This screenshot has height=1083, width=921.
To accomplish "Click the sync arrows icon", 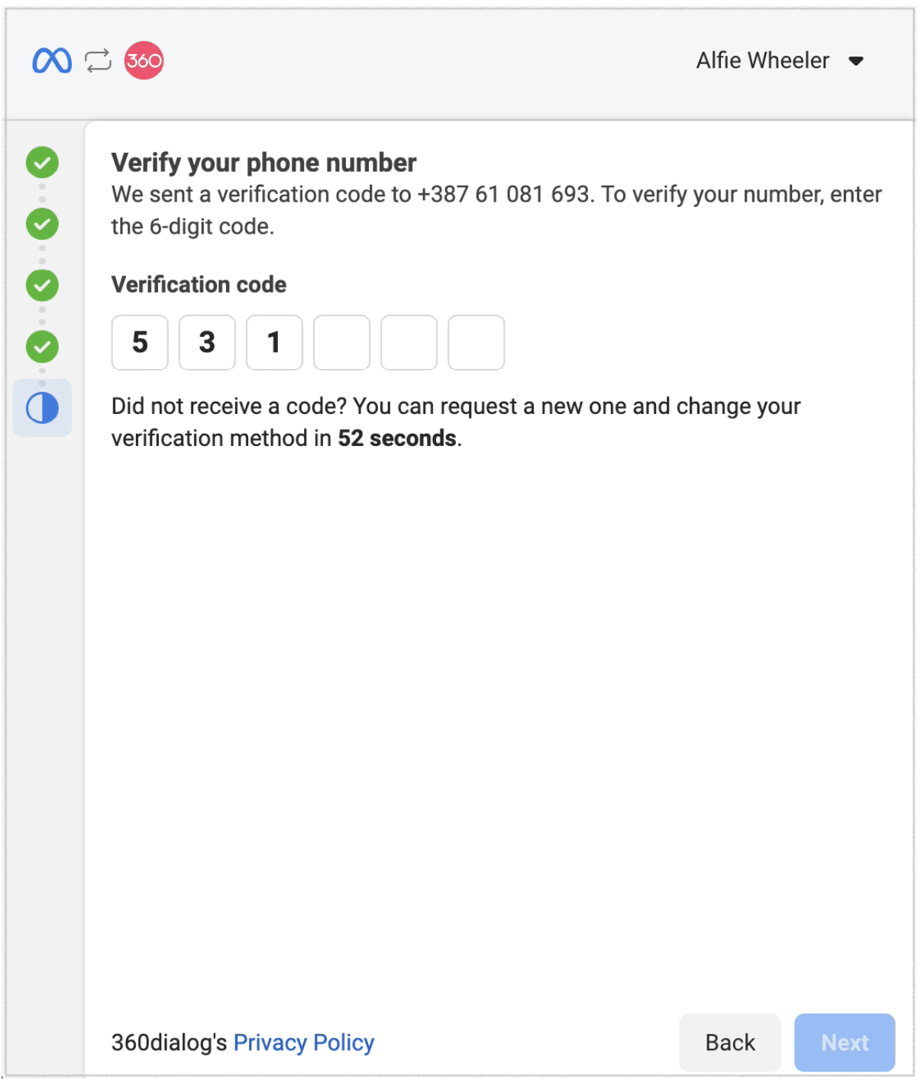I will [x=98, y=60].
